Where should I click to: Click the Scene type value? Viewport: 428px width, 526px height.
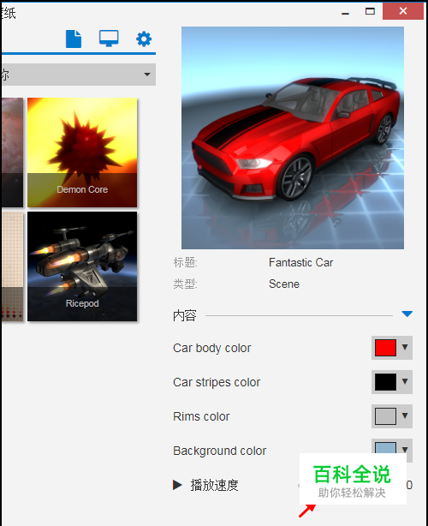(x=284, y=284)
